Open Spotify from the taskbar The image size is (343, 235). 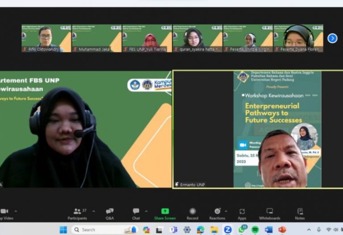click(x=255, y=230)
